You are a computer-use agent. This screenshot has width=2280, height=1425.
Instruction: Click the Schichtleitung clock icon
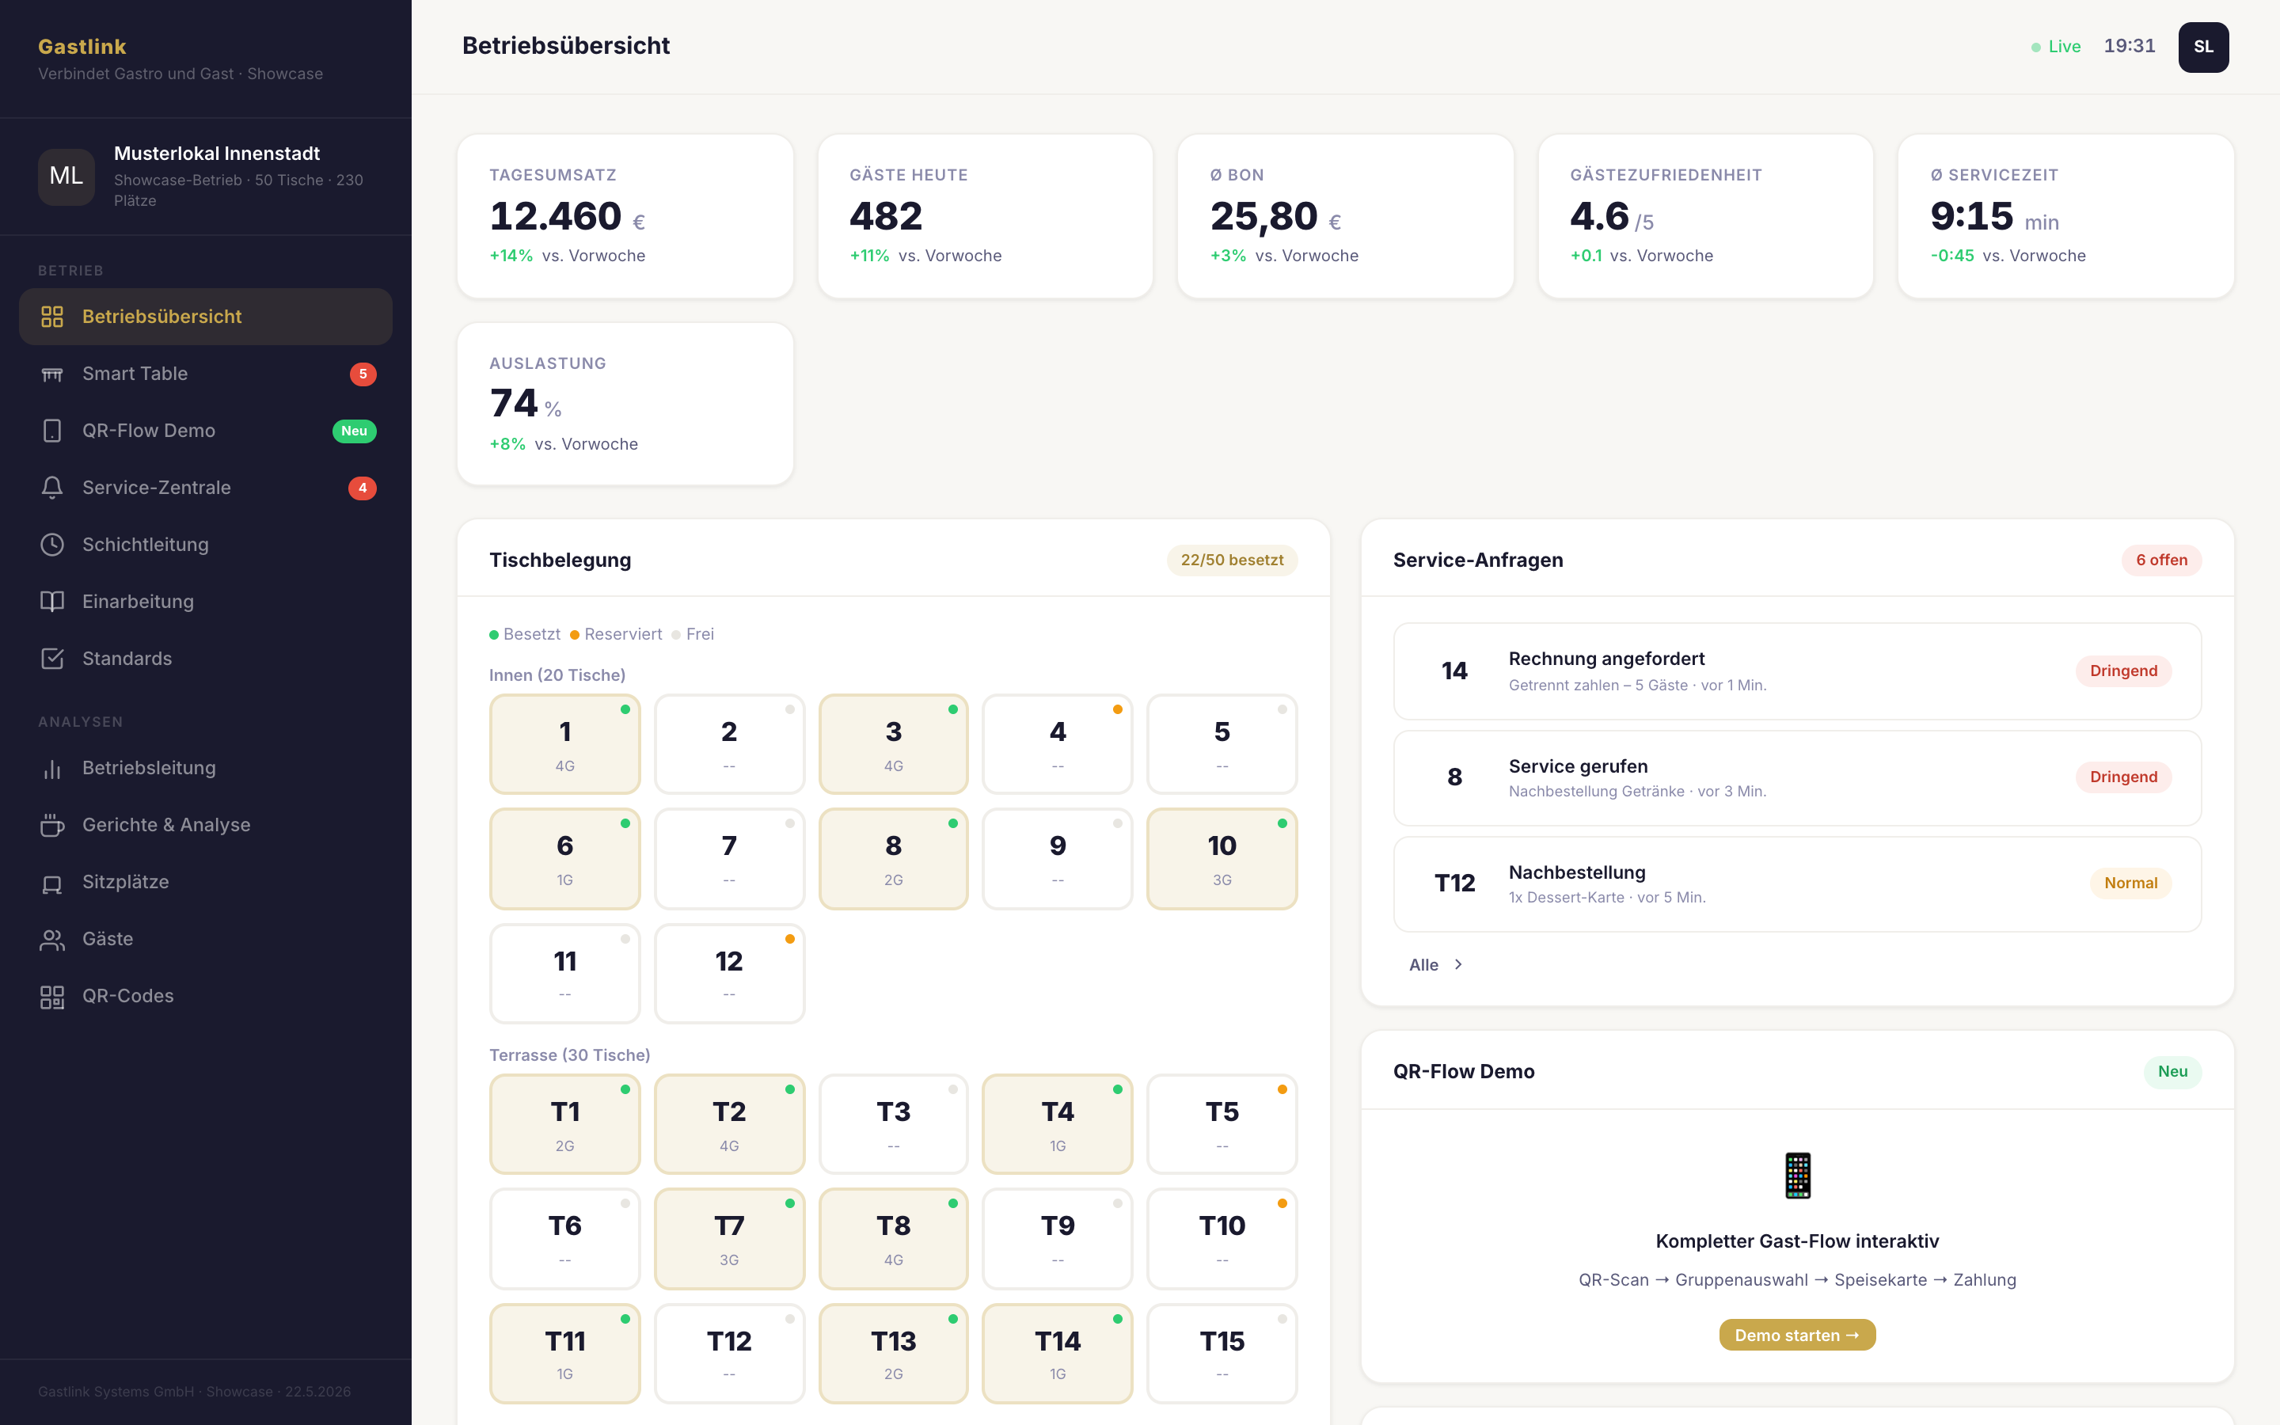51,545
